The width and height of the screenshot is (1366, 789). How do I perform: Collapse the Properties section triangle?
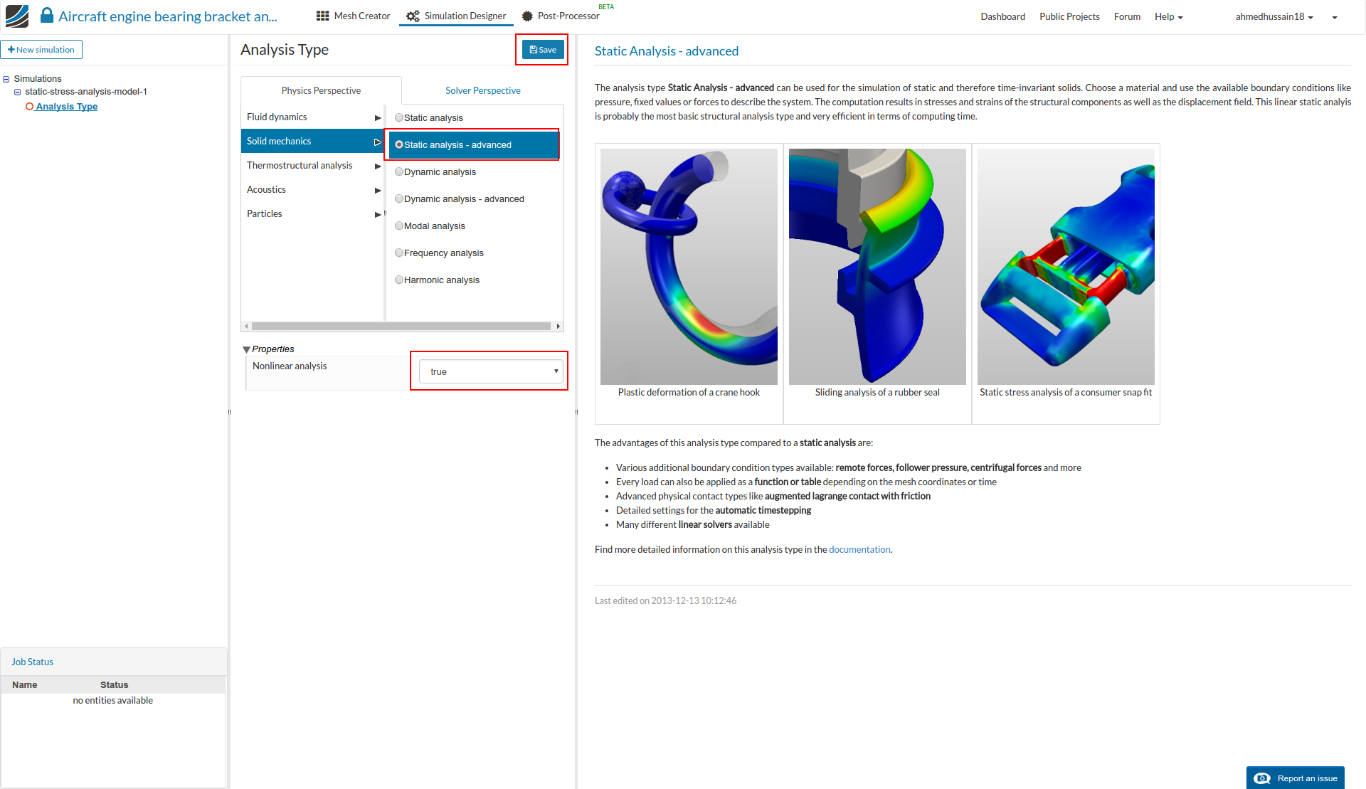coord(246,349)
